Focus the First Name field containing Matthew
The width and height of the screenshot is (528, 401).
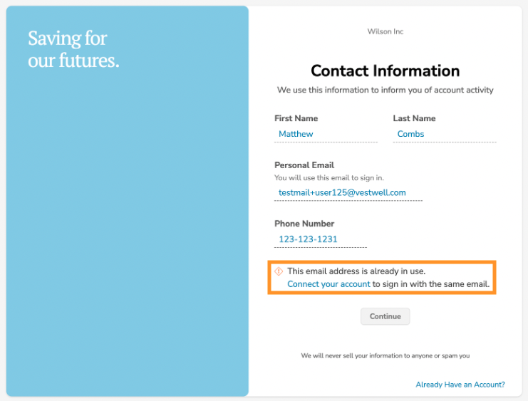pos(326,134)
